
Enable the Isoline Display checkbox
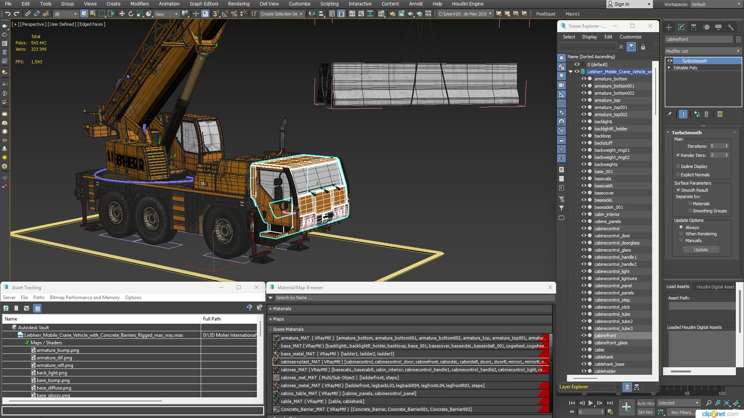point(678,166)
